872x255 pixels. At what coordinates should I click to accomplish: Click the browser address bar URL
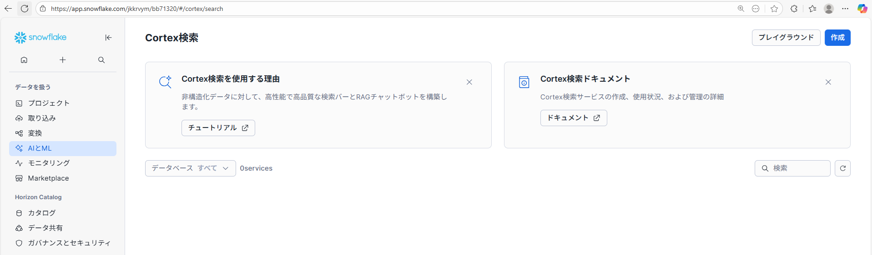[137, 9]
